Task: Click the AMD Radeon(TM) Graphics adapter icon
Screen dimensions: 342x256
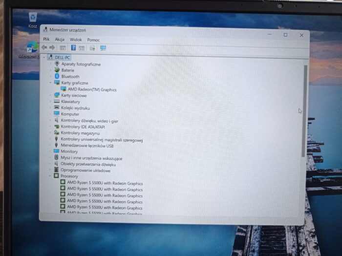Action: pos(64,89)
